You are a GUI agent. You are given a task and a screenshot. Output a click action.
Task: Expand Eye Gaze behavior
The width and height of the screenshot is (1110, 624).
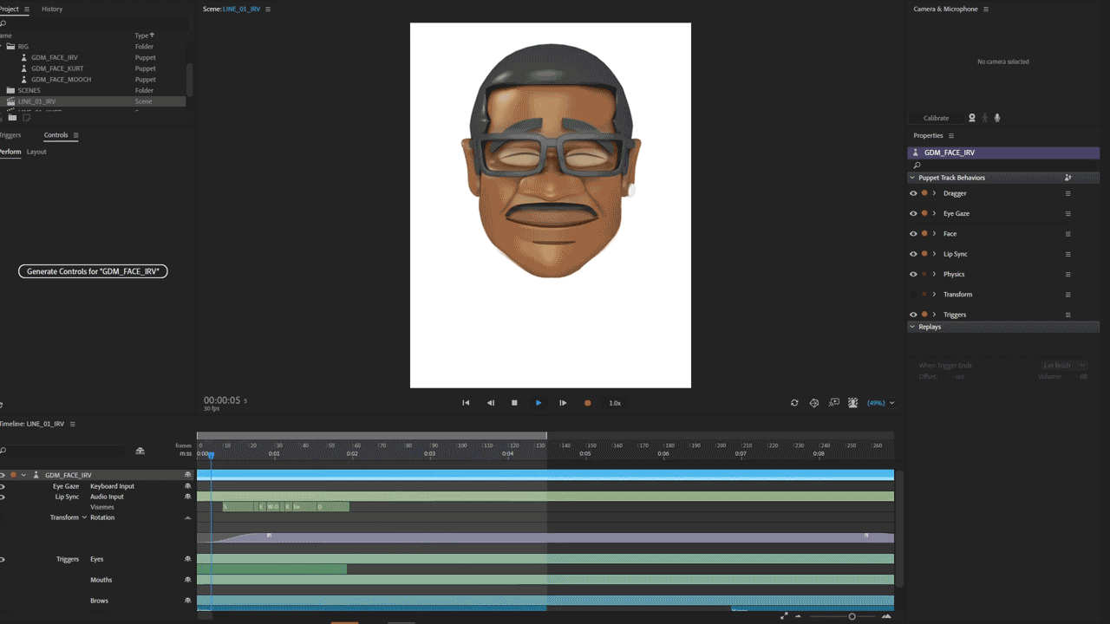tap(934, 213)
